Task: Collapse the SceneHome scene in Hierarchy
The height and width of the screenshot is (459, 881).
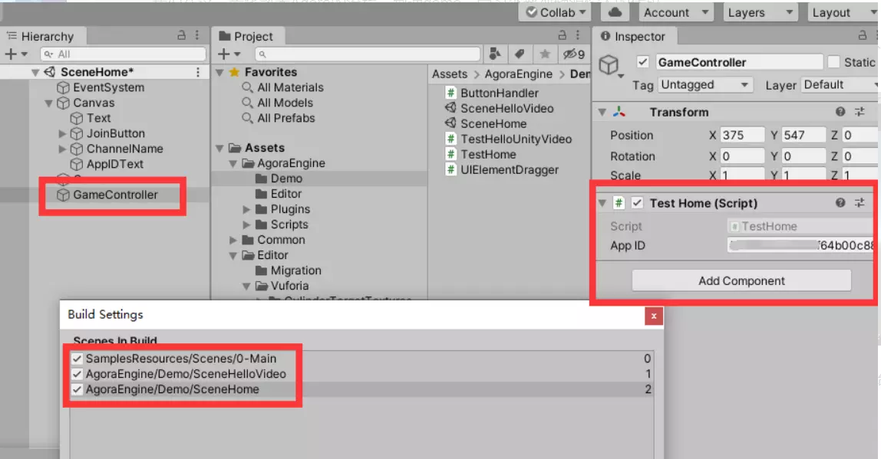Action: tap(35, 72)
